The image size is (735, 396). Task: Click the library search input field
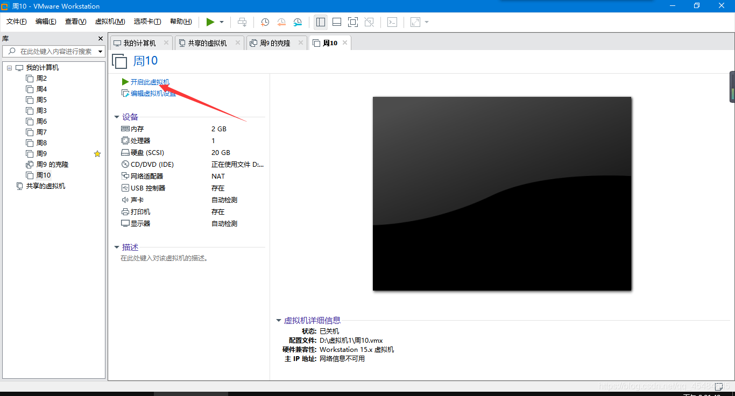[x=53, y=51]
